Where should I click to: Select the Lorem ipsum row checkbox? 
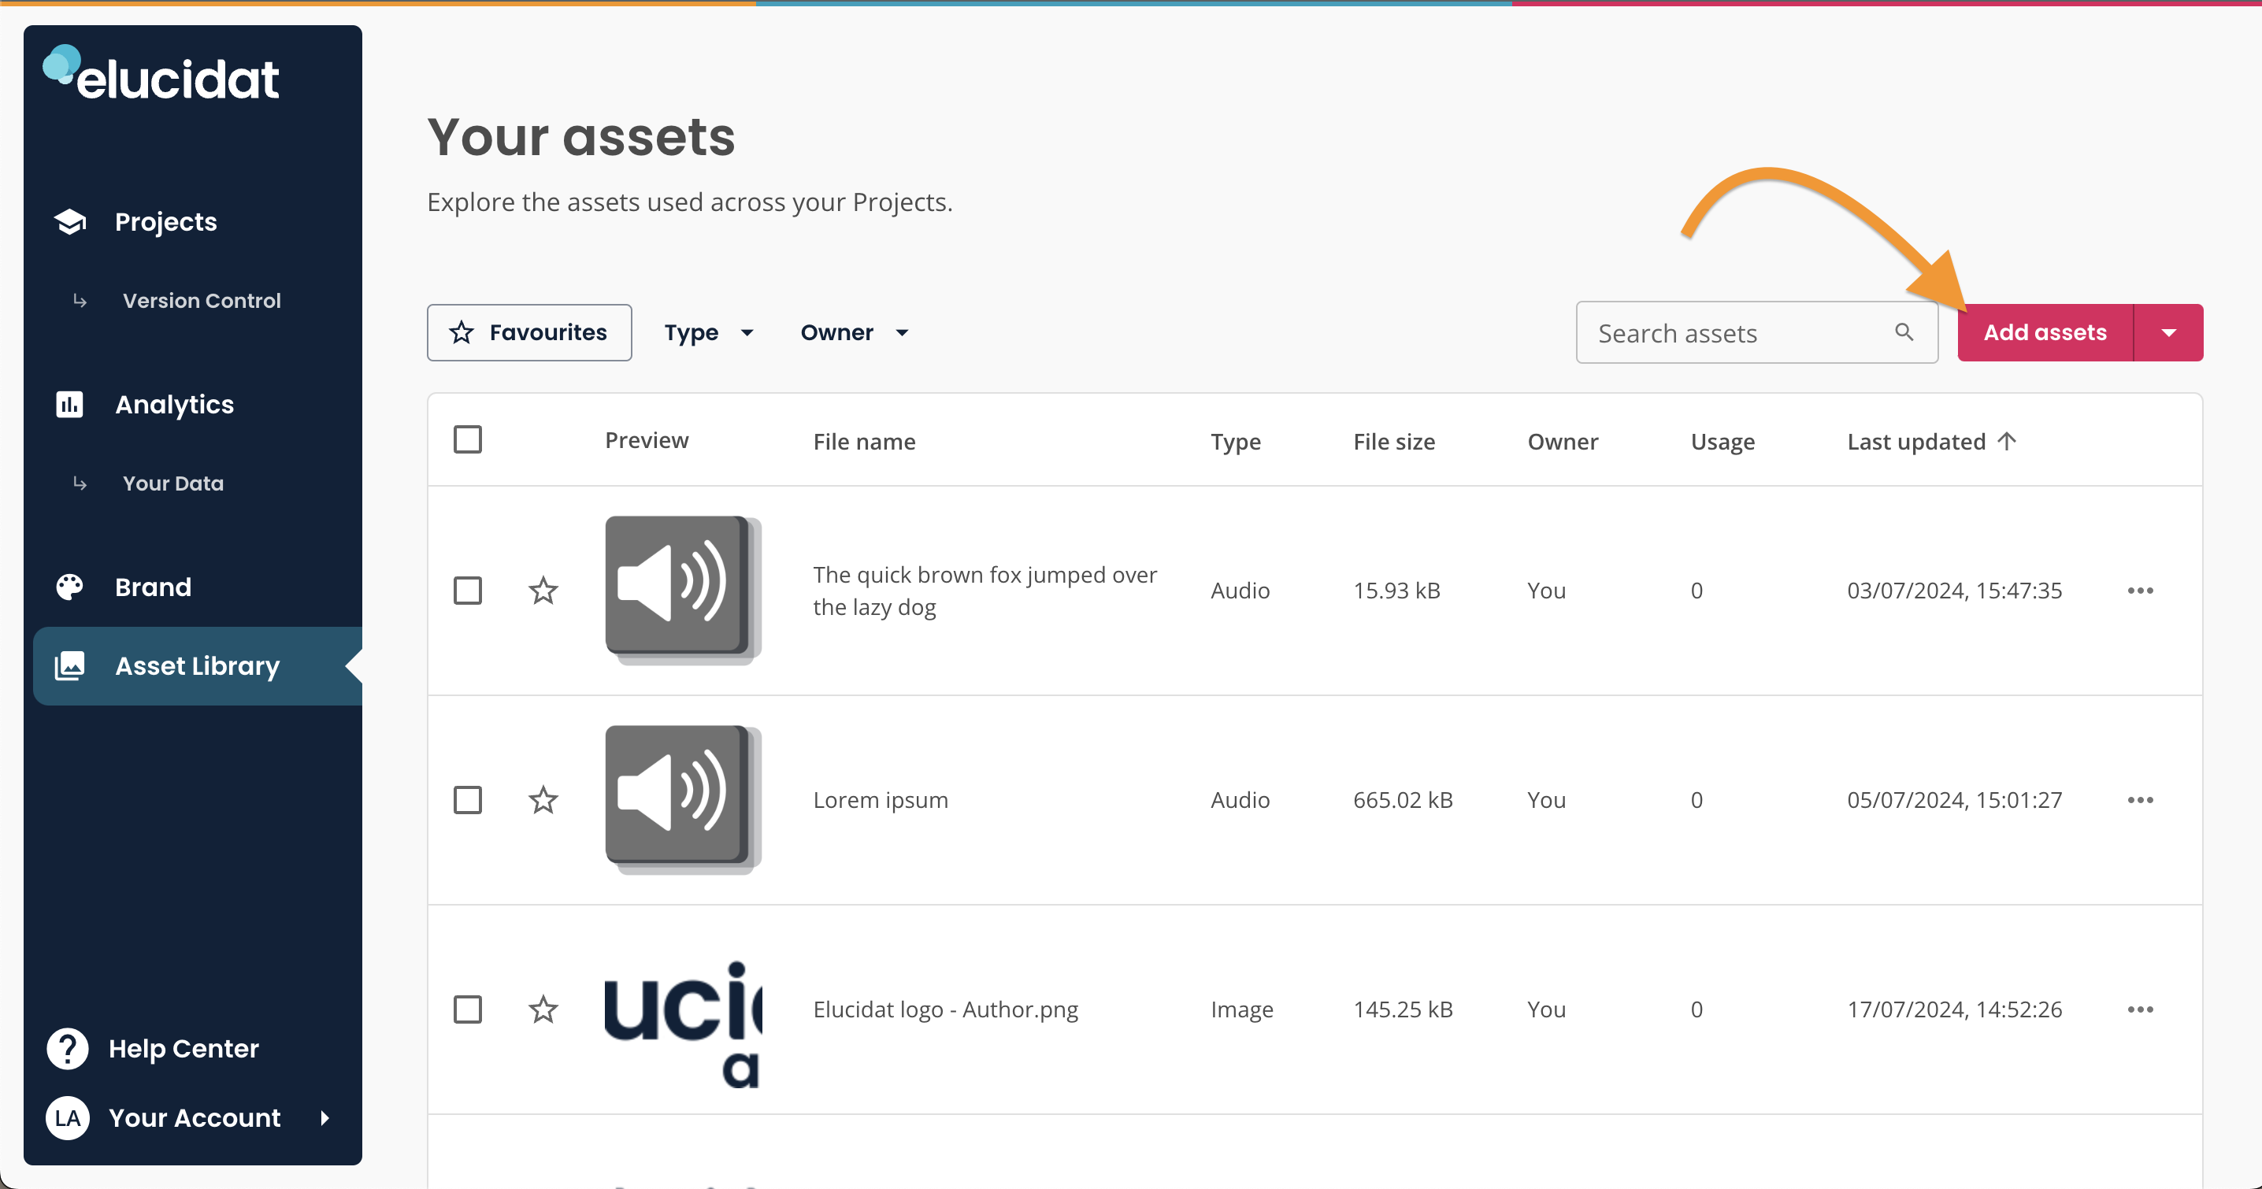[468, 800]
